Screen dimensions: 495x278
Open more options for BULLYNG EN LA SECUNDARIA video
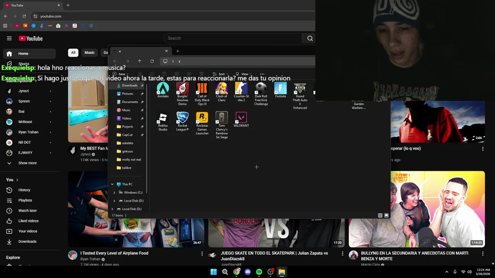click(x=483, y=254)
